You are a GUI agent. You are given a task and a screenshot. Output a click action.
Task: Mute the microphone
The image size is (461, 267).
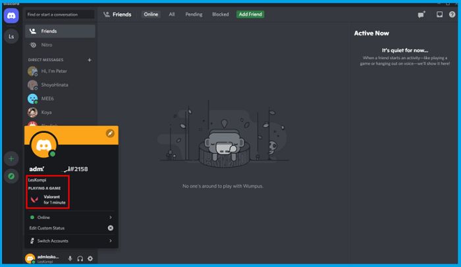(70, 258)
